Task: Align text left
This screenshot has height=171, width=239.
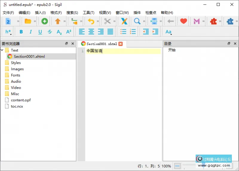Action: 82,32
